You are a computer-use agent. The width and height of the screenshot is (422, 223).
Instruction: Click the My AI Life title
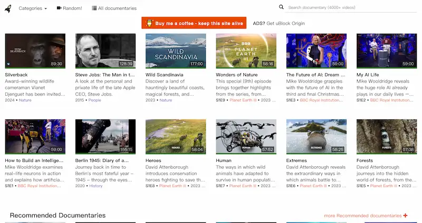click(x=368, y=75)
